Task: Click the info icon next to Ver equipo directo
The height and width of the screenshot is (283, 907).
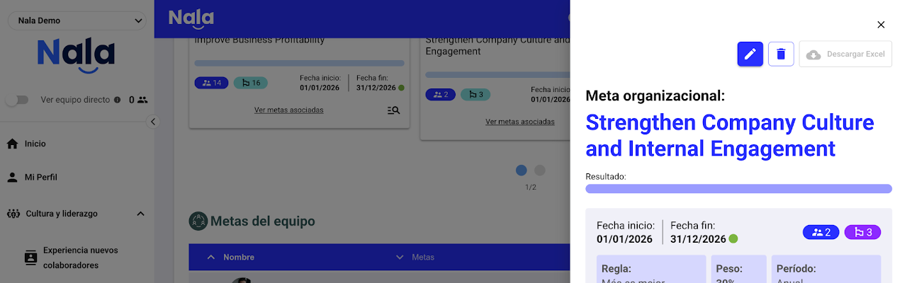Action: 118,100
